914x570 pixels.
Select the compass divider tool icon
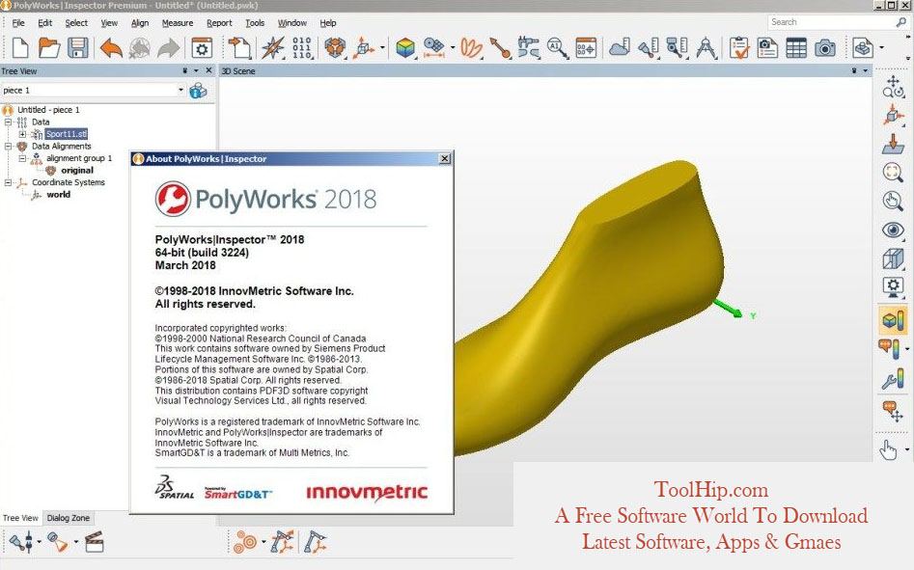706,48
